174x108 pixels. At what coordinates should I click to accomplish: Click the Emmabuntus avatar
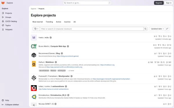click(x=34, y=97)
